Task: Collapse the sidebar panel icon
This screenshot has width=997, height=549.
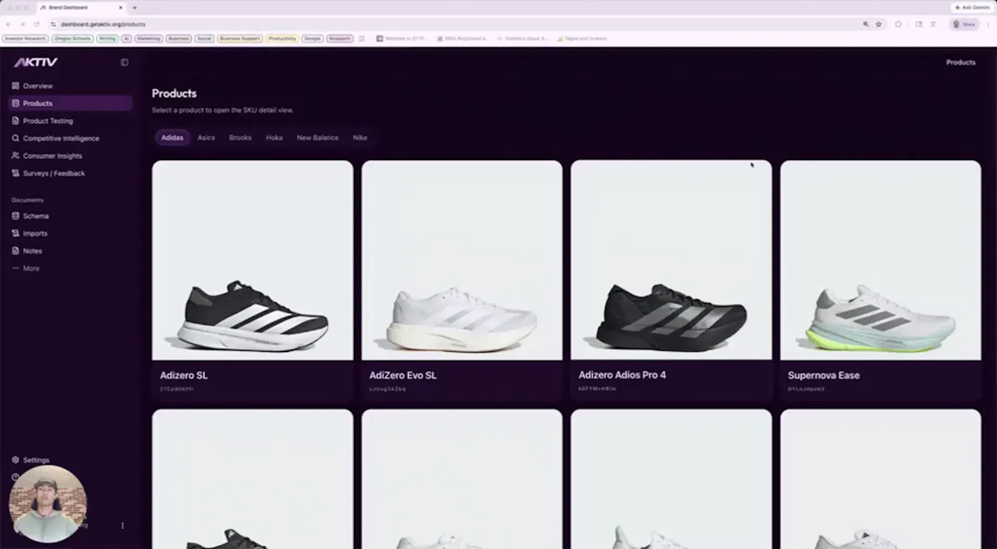Action: pyautogui.click(x=125, y=62)
